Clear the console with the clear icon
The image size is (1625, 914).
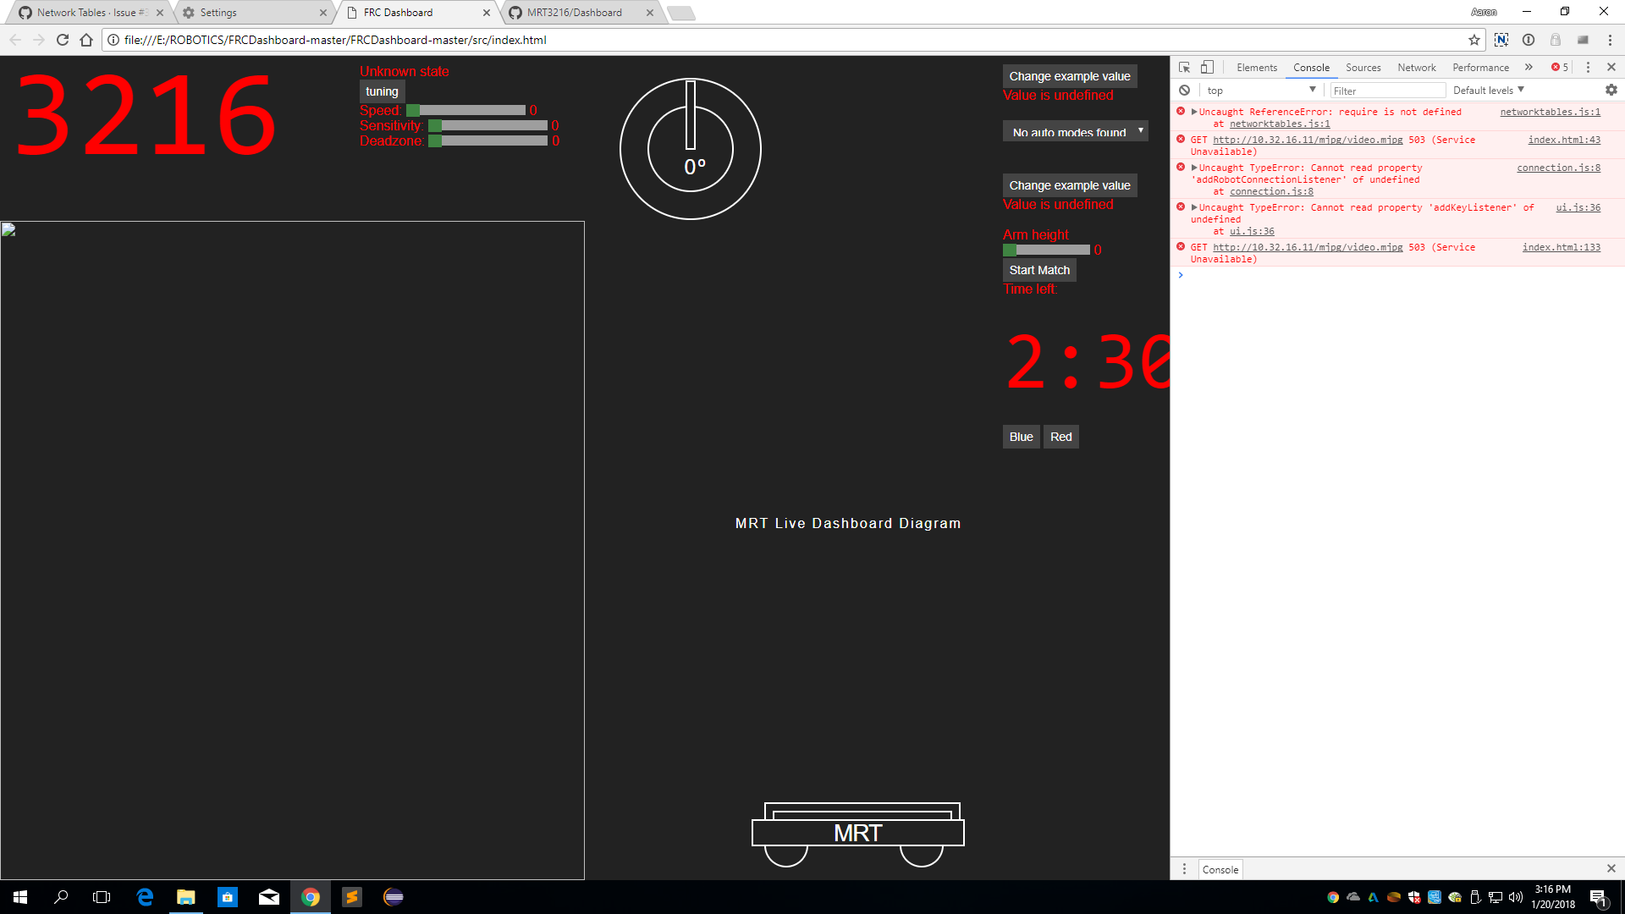point(1184,90)
